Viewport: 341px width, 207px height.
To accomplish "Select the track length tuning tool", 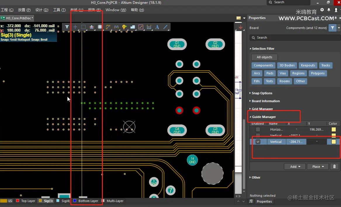I will tap(116, 27).
